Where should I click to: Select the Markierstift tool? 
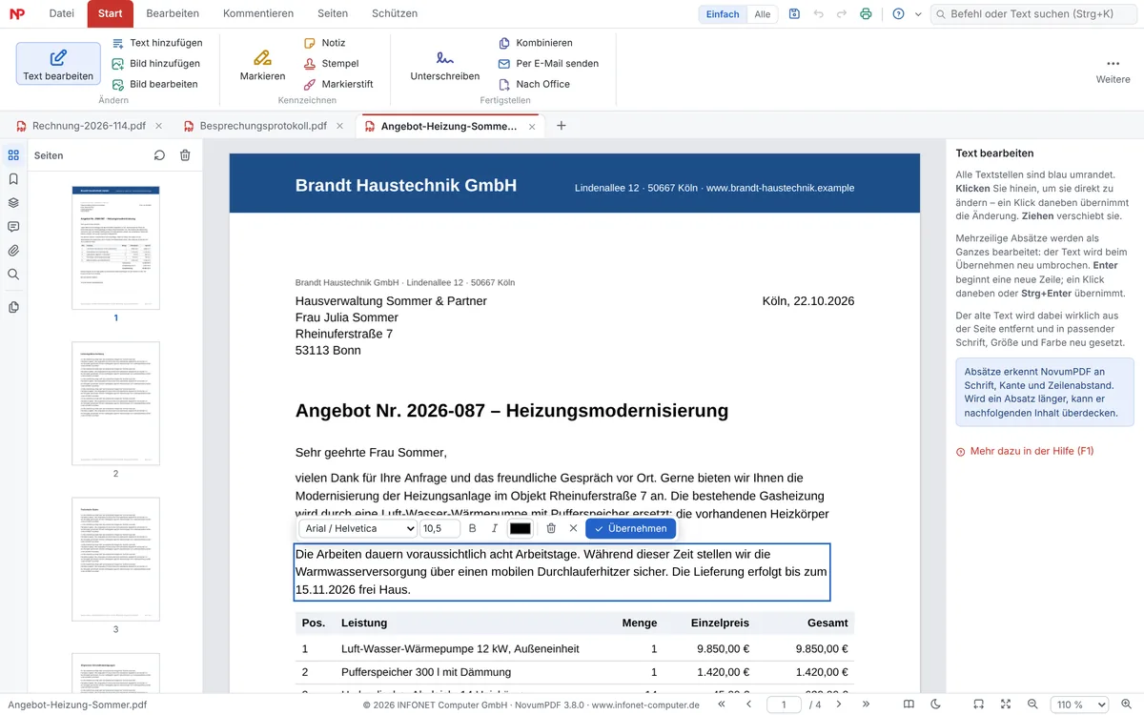pyautogui.click(x=338, y=84)
